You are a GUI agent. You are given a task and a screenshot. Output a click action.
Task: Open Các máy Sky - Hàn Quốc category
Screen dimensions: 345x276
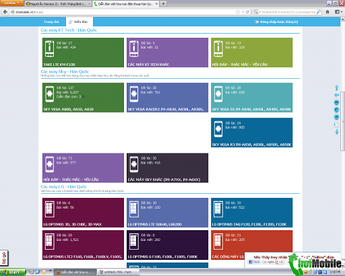[x=65, y=71]
